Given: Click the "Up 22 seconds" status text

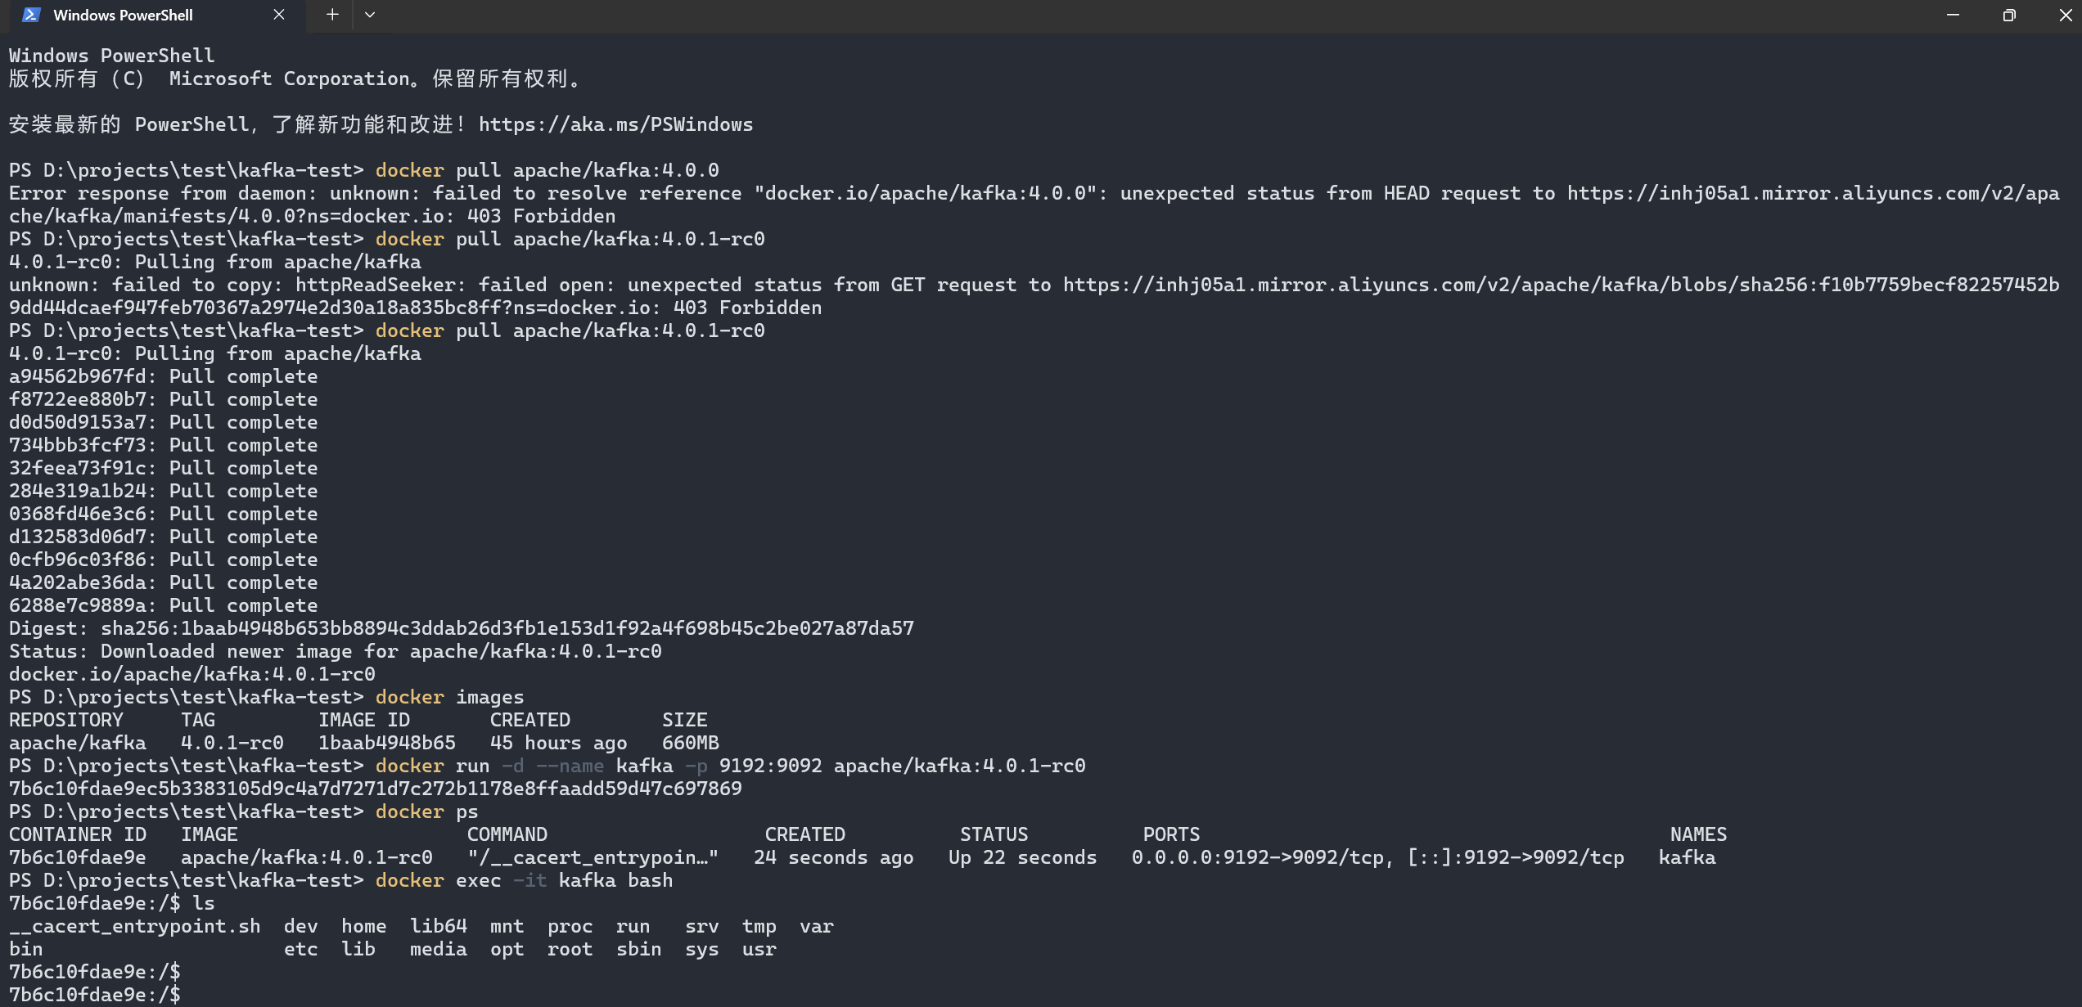Looking at the screenshot, I should point(1022,857).
